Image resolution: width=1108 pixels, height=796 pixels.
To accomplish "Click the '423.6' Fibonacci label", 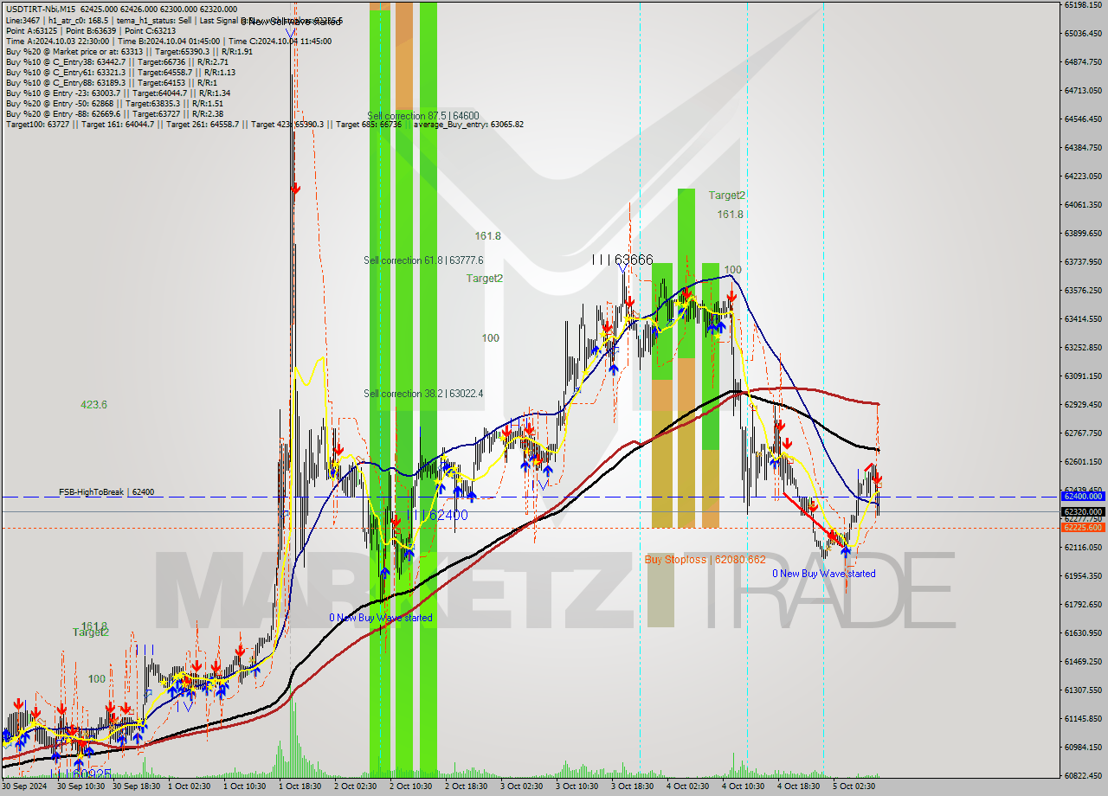I will pyautogui.click(x=93, y=404).
